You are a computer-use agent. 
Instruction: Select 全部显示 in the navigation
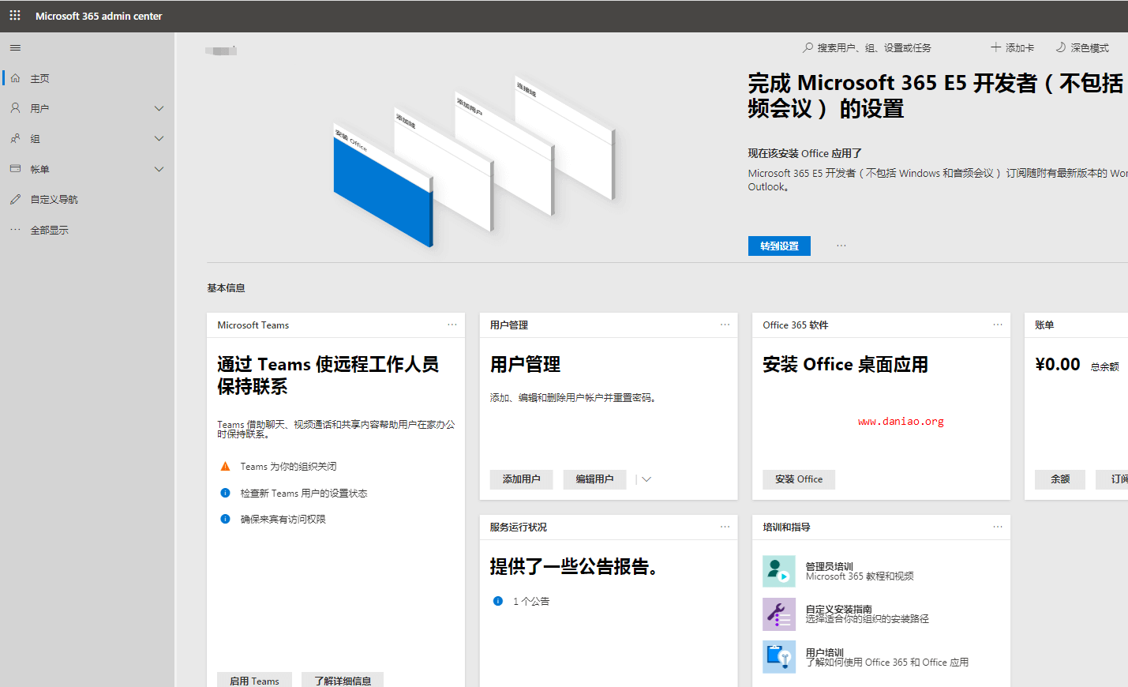tap(49, 231)
